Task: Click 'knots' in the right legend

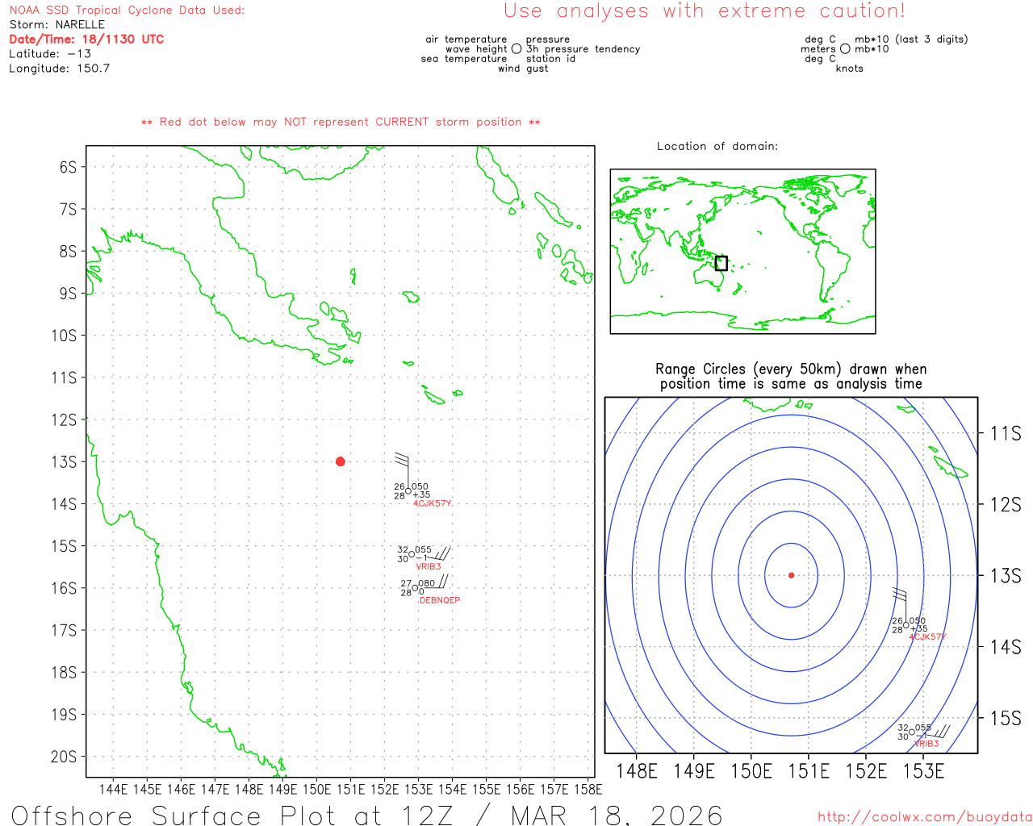Action: 849,68
